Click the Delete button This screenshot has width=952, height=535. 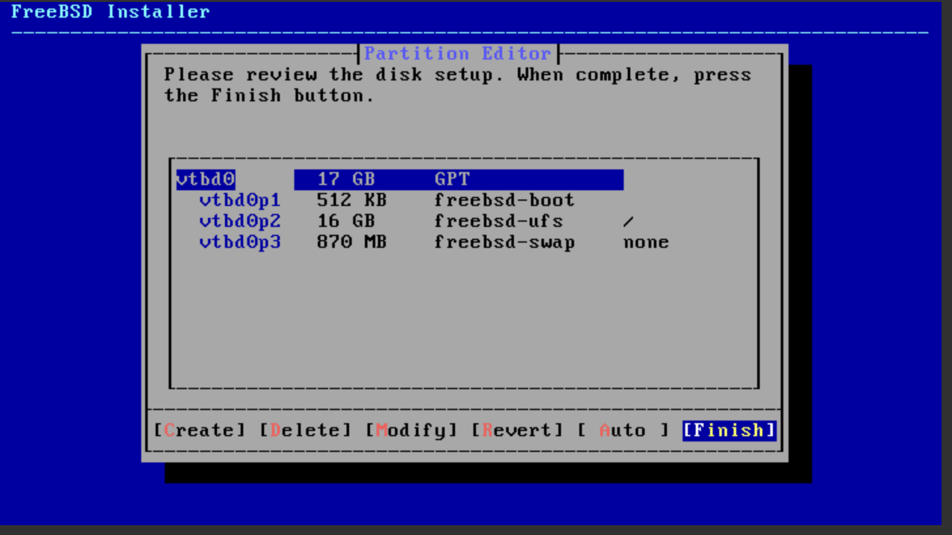(x=305, y=430)
